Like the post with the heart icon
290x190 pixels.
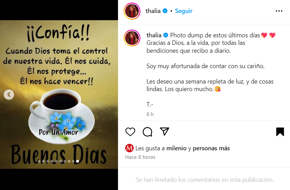[130, 132]
